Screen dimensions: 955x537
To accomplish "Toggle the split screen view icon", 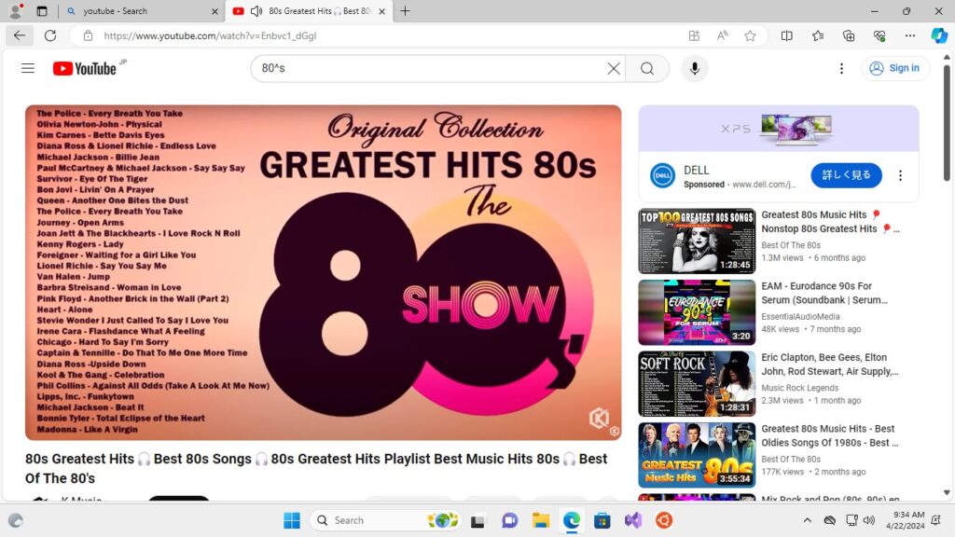I will [x=787, y=36].
